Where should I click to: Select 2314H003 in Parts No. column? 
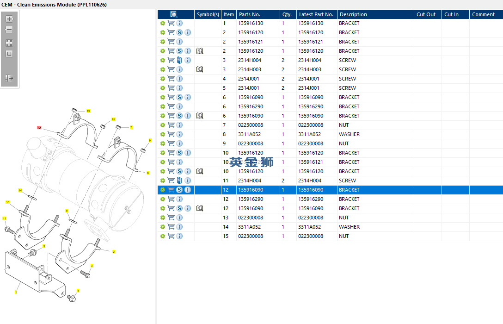point(250,69)
